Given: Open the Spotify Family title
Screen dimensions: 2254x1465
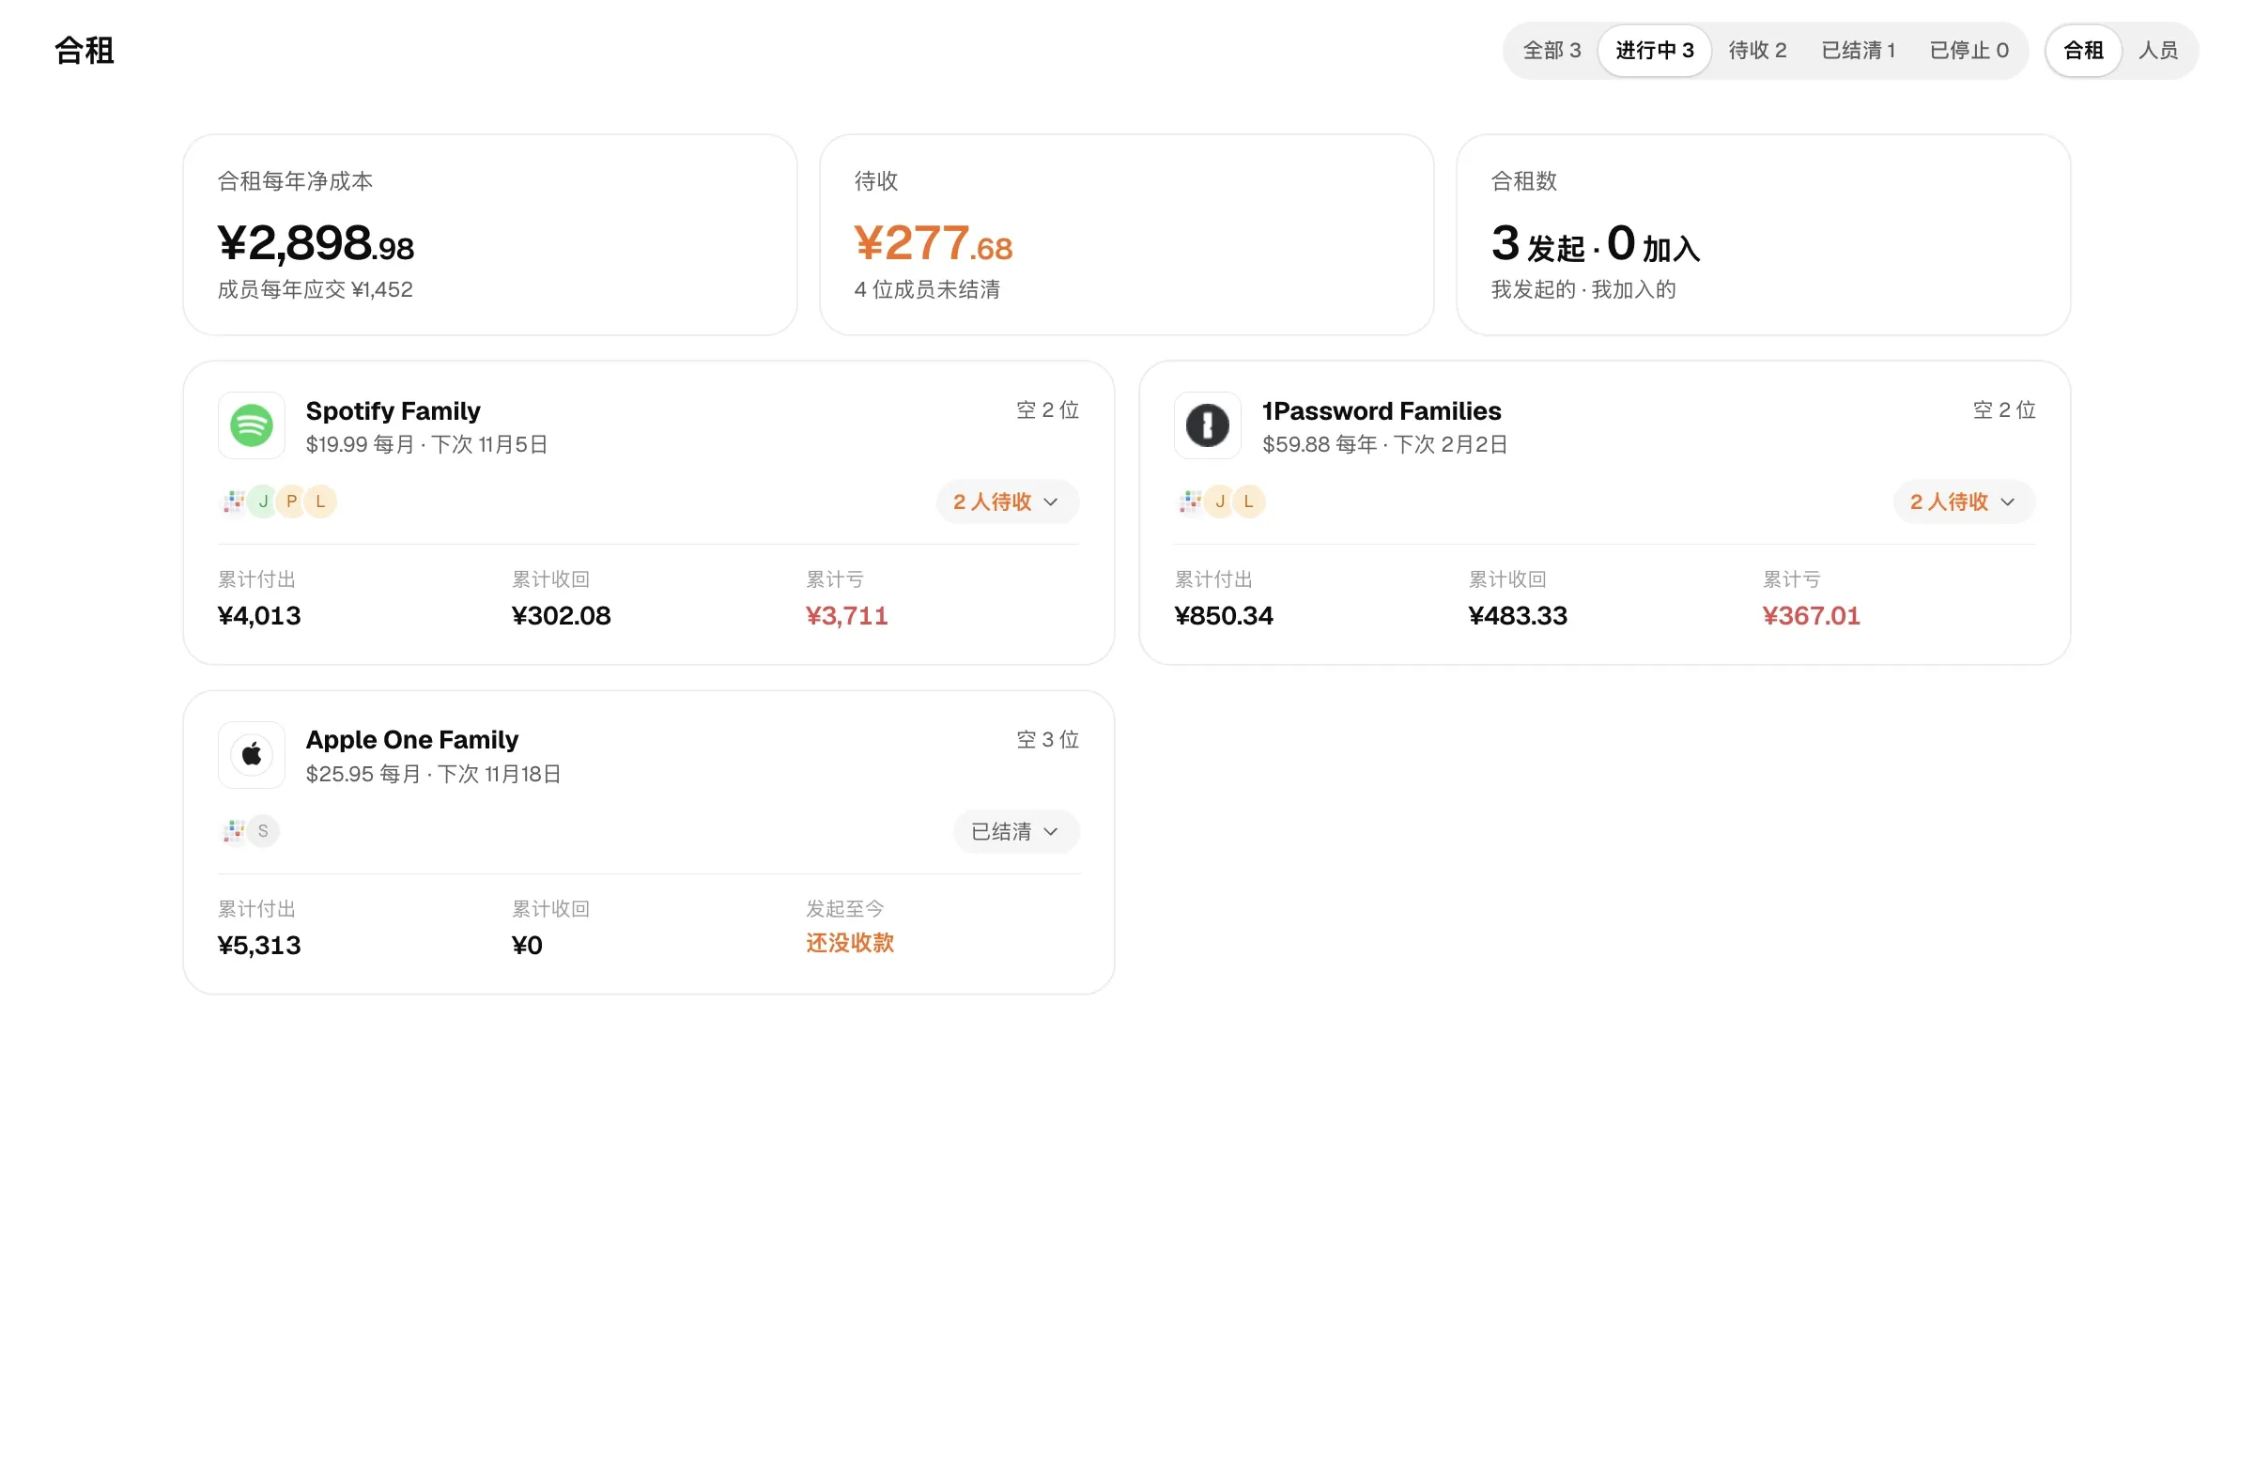Looking at the screenshot, I should click(x=393, y=410).
